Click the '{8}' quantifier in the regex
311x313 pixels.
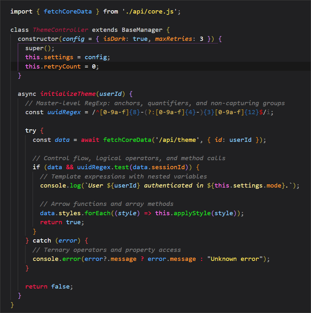[x=134, y=112]
